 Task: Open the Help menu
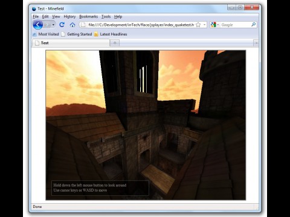[118, 16]
